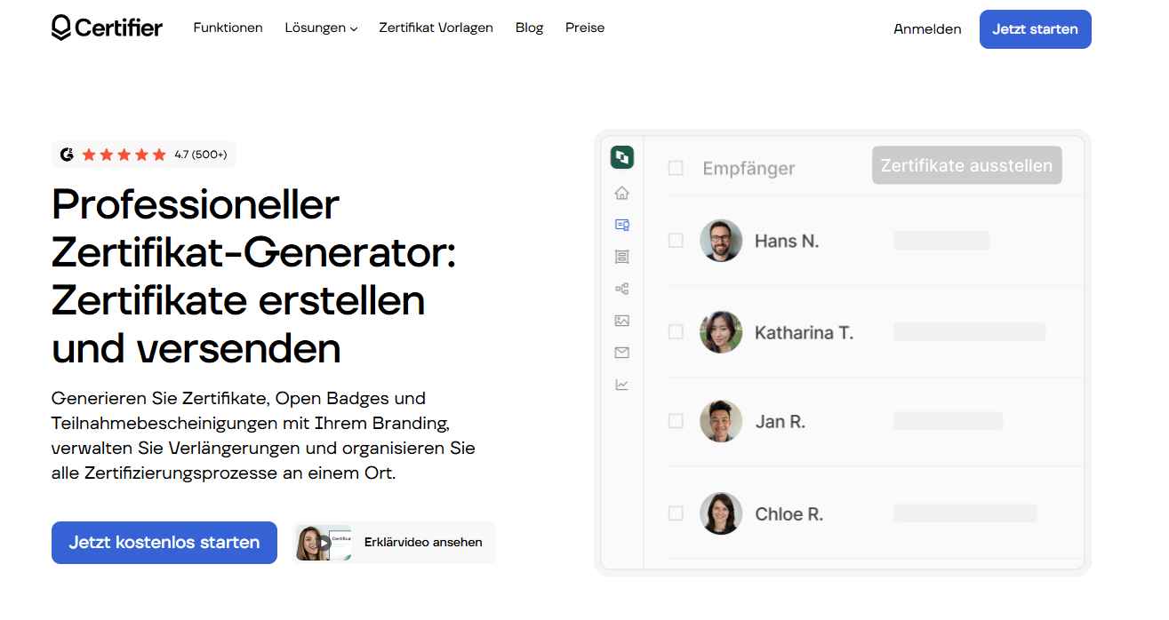Select the home icon in mockup sidebar

621,193
